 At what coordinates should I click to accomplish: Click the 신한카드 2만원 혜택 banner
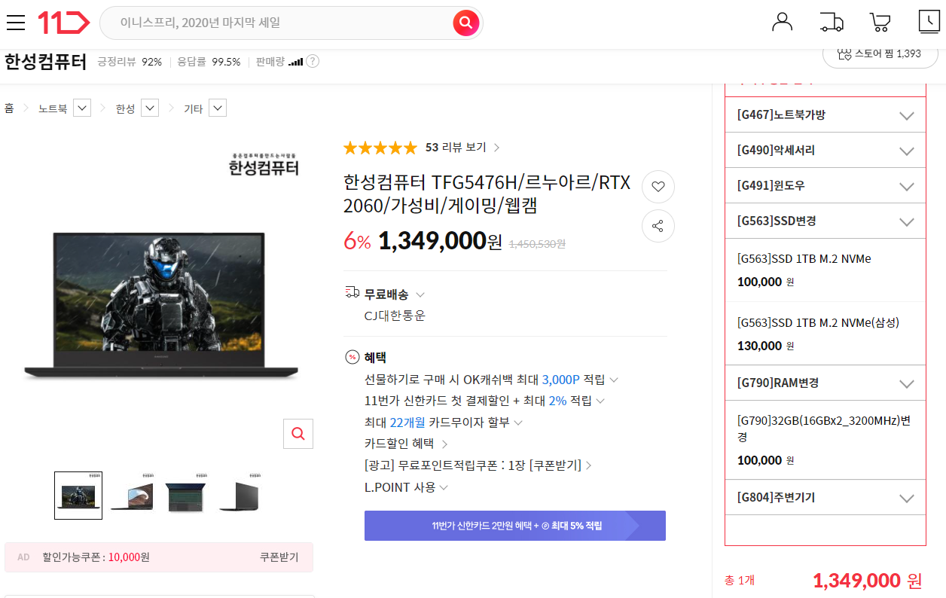coord(515,526)
